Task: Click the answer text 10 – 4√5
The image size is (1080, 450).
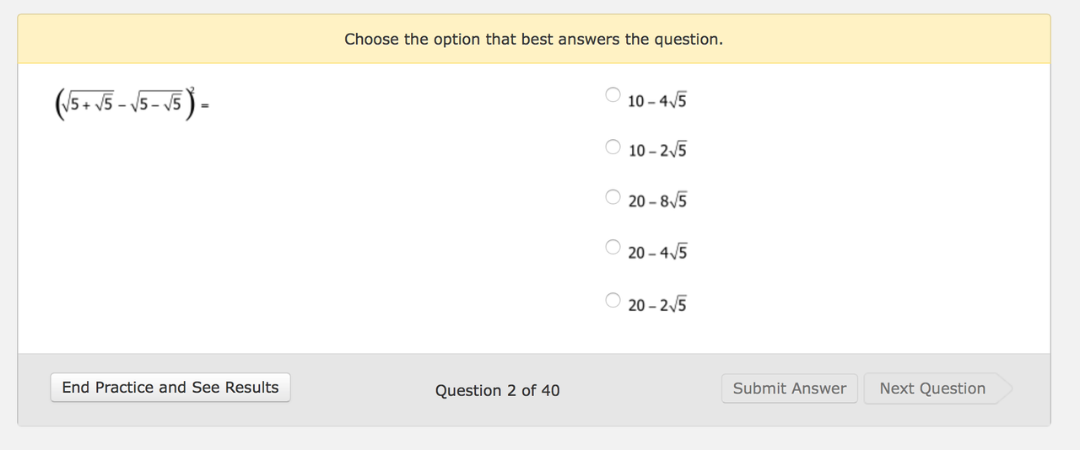Action: point(657,101)
